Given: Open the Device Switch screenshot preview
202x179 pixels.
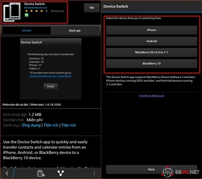Looking at the screenshot, I should click(51, 69).
